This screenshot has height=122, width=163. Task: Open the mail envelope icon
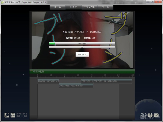(156, 115)
